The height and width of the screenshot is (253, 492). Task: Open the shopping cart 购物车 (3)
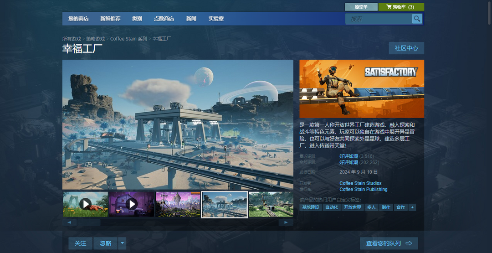pos(401,7)
